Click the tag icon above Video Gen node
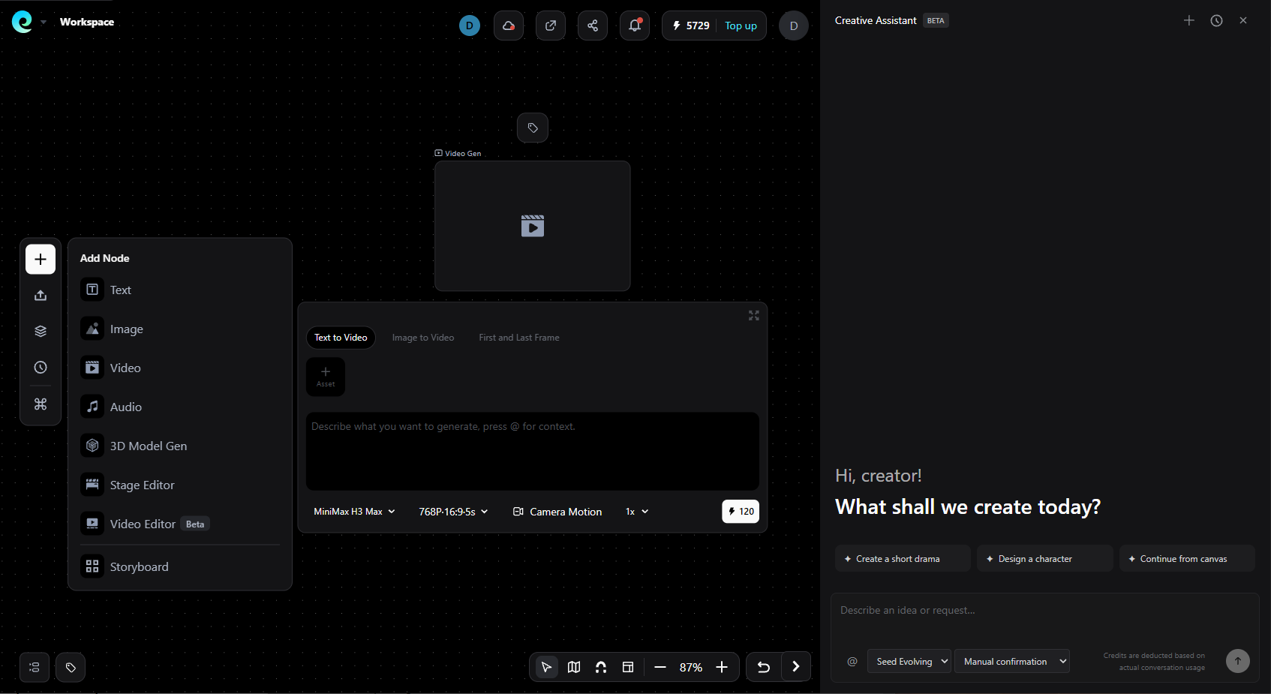Viewport: 1271px width, 694px height. tap(533, 128)
